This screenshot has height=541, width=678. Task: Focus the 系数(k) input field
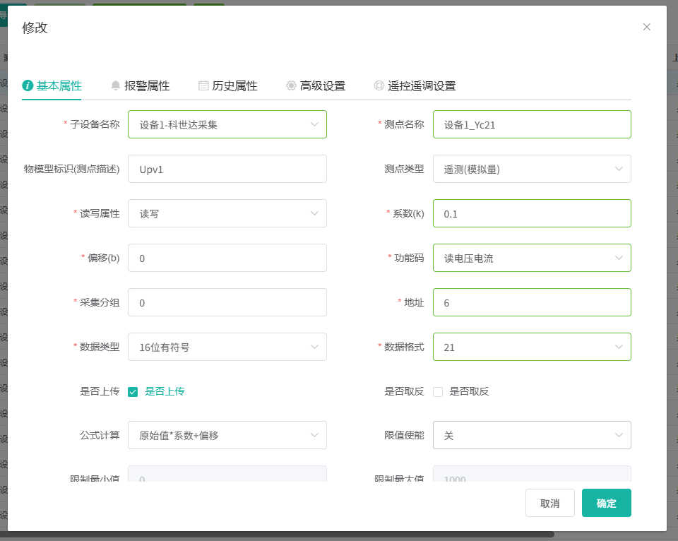531,213
